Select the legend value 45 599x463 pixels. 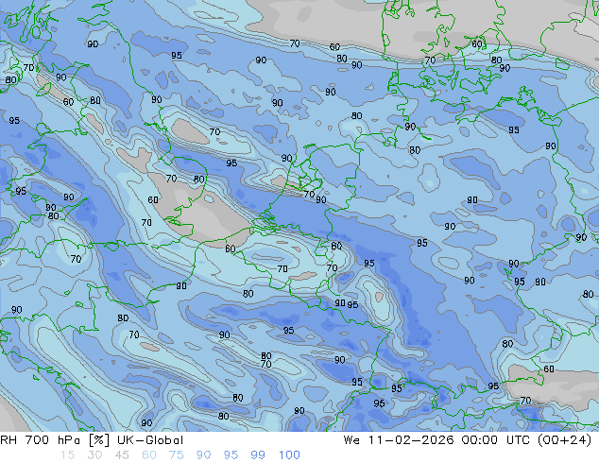pos(122,455)
